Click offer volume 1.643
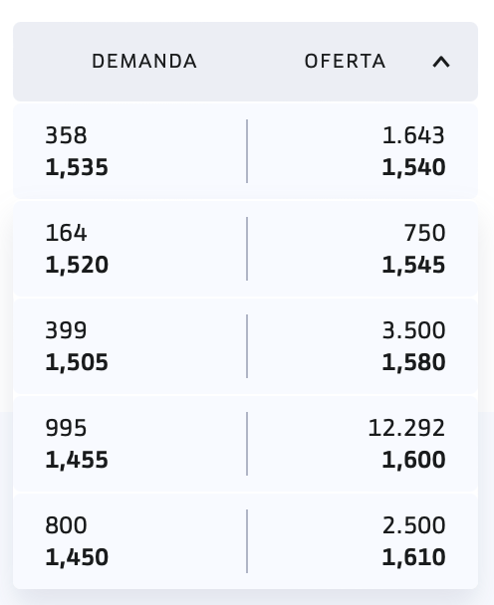 (413, 135)
